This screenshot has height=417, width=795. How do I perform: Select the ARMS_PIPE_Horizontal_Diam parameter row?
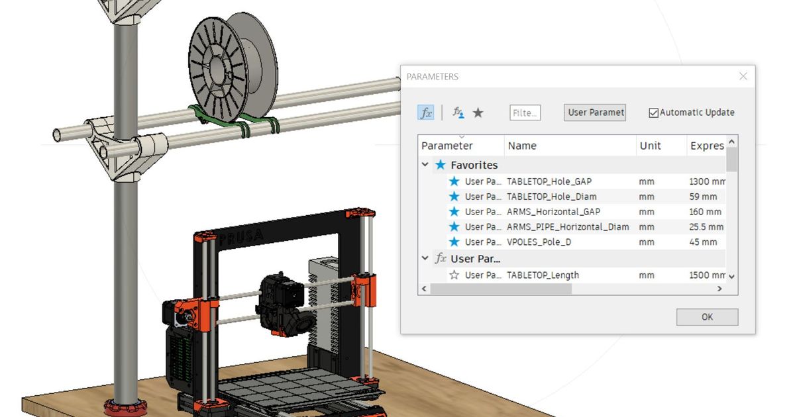[570, 226]
